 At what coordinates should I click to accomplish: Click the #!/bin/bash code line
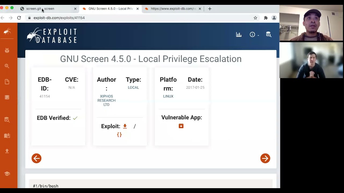(46, 186)
